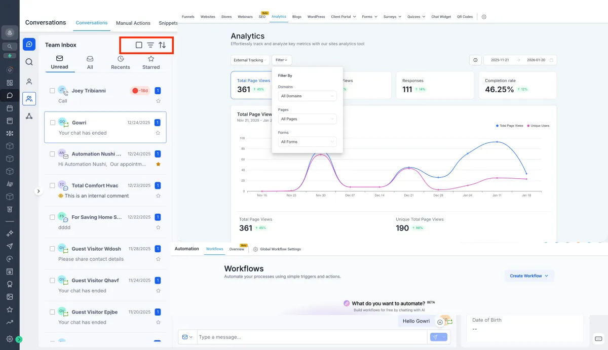Screen dimensions: 608x350
Task: Open the chat conversations icon in the sidebar
Action: tap(29, 45)
